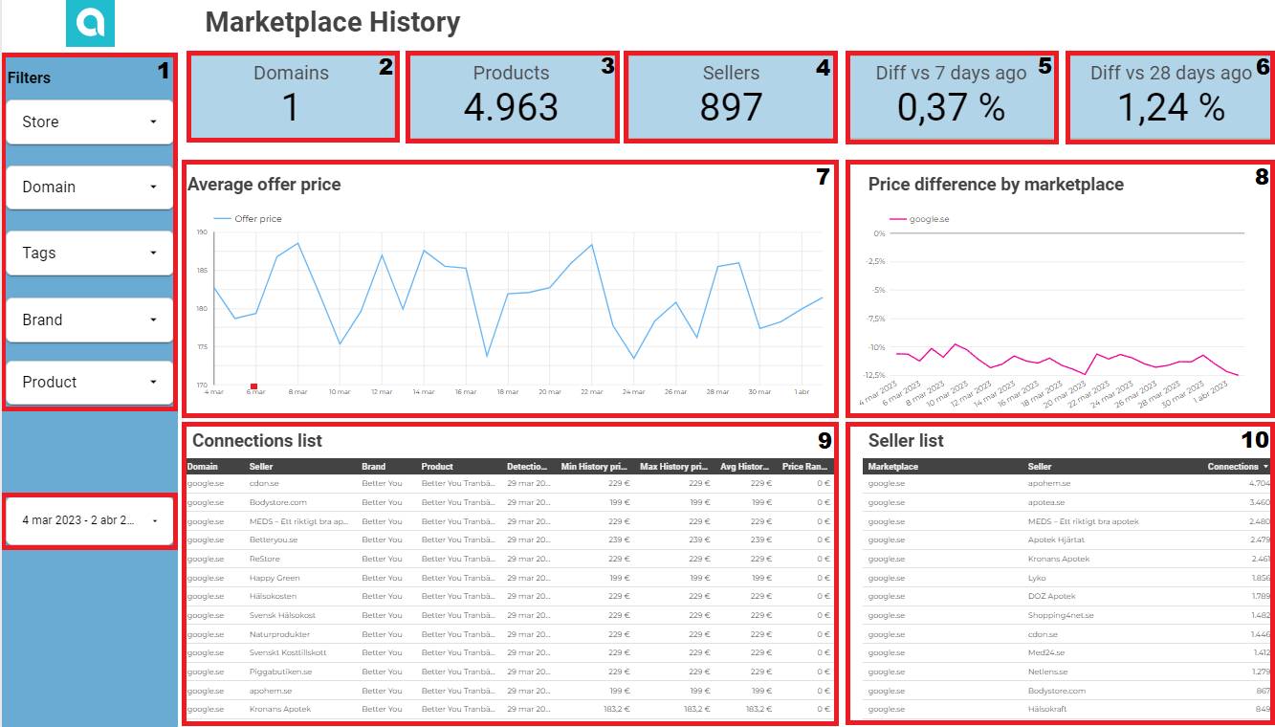
Task: Click the Diff vs 7 days ago card
Action: 951,98
